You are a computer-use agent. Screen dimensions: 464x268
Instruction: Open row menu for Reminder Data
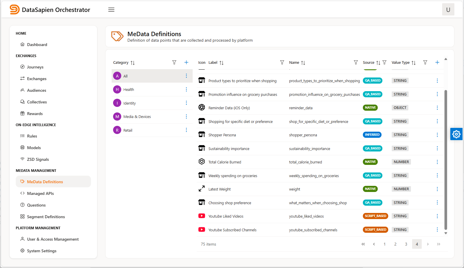[437, 108]
